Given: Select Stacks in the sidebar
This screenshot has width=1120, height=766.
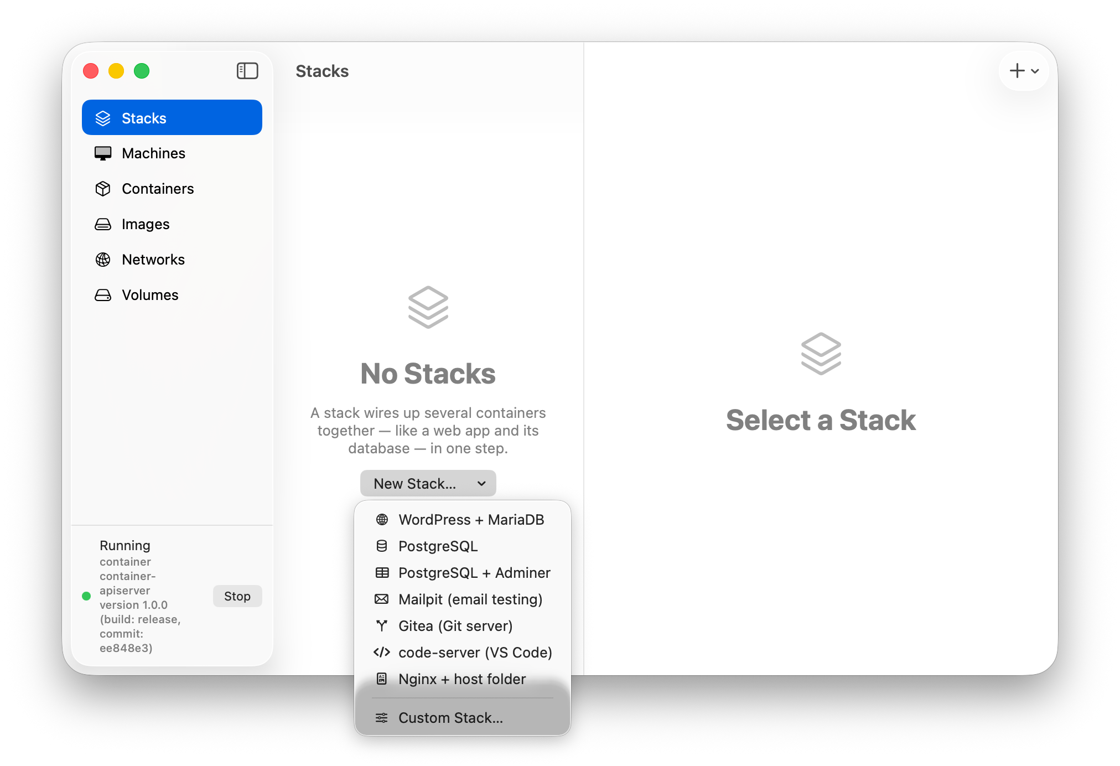Looking at the screenshot, I should [x=172, y=118].
